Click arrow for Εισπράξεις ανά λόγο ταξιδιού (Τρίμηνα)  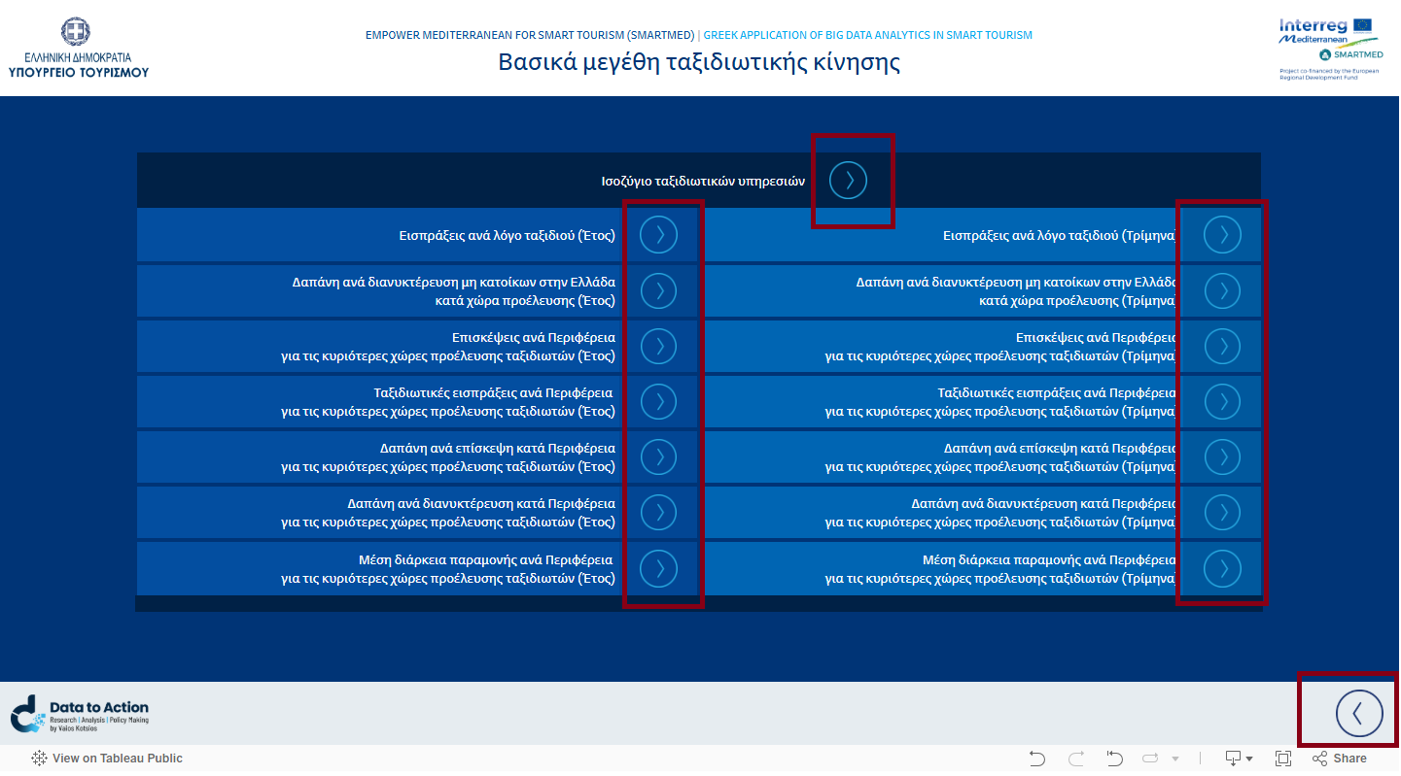(x=1222, y=235)
